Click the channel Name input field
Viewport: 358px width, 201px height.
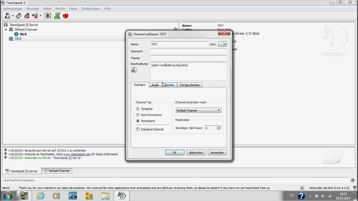pyautogui.click(x=179, y=44)
